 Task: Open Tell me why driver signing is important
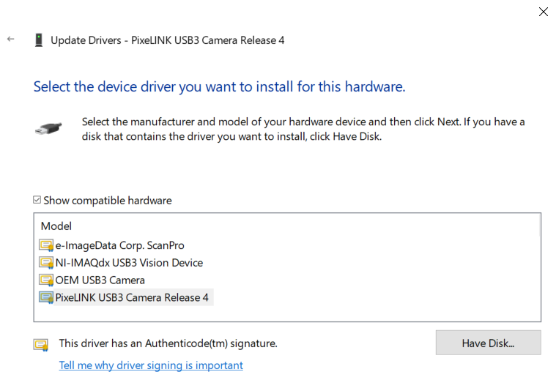(x=151, y=365)
